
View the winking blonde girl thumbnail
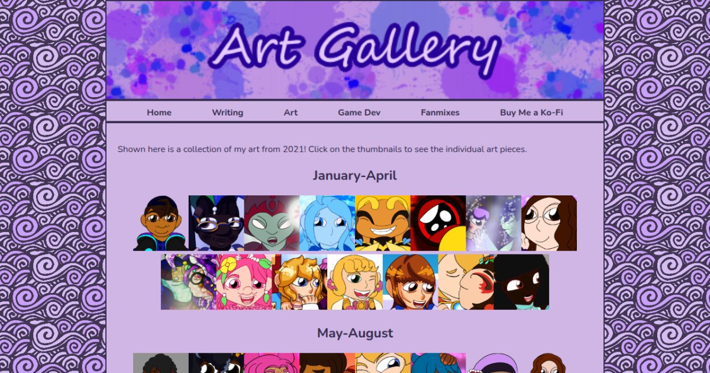(x=355, y=282)
